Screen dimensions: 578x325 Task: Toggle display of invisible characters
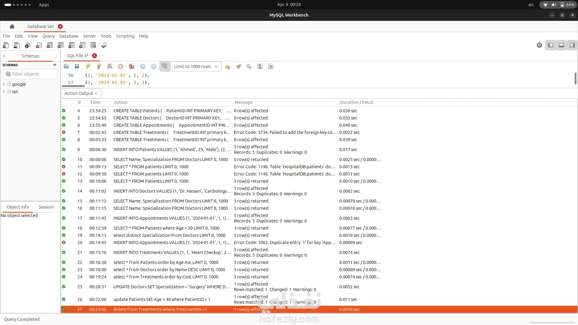point(260,67)
